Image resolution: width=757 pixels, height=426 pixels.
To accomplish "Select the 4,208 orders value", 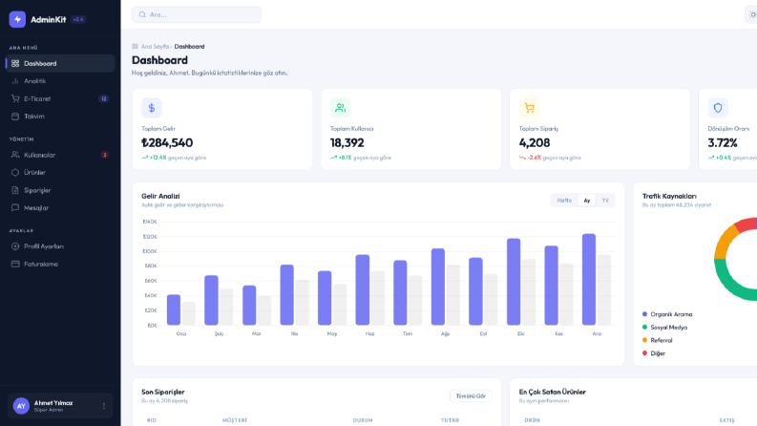I will click(535, 143).
